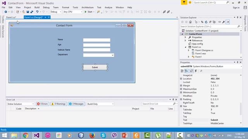This screenshot has height=139, width=248.
Task: Open the Department combo box on the form
Action: (112, 55)
